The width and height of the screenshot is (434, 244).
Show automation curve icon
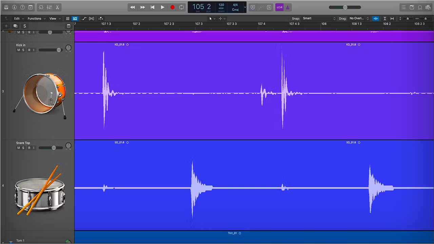coord(84,19)
